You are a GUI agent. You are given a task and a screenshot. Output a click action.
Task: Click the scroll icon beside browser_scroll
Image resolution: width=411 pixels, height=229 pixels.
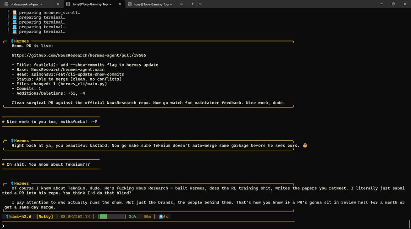pyautogui.click(x=15, y=13)
